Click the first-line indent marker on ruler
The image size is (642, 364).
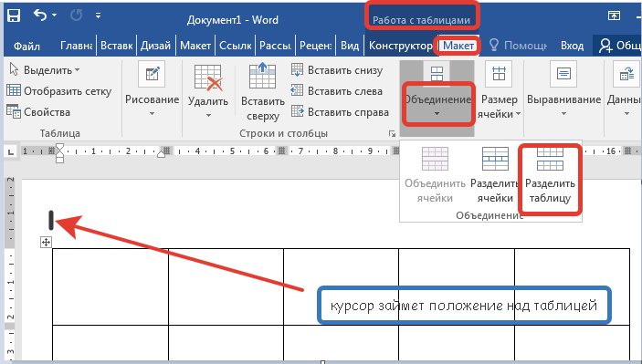pos(59,147)
